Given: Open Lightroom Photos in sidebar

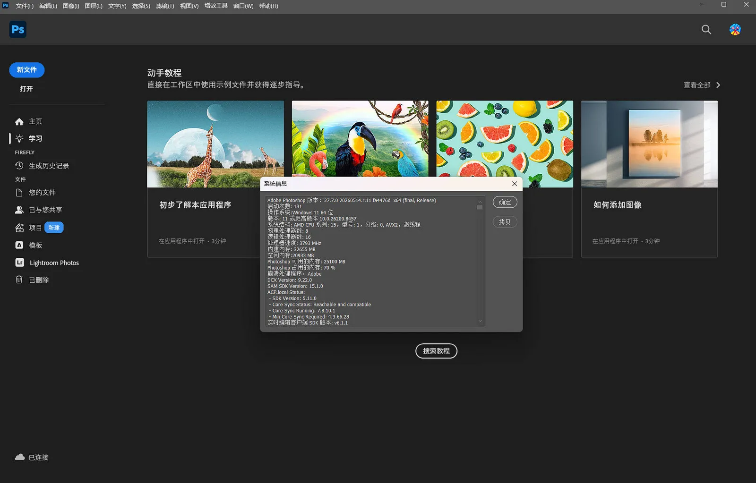Looking at the screenshot, I should 54,263.
